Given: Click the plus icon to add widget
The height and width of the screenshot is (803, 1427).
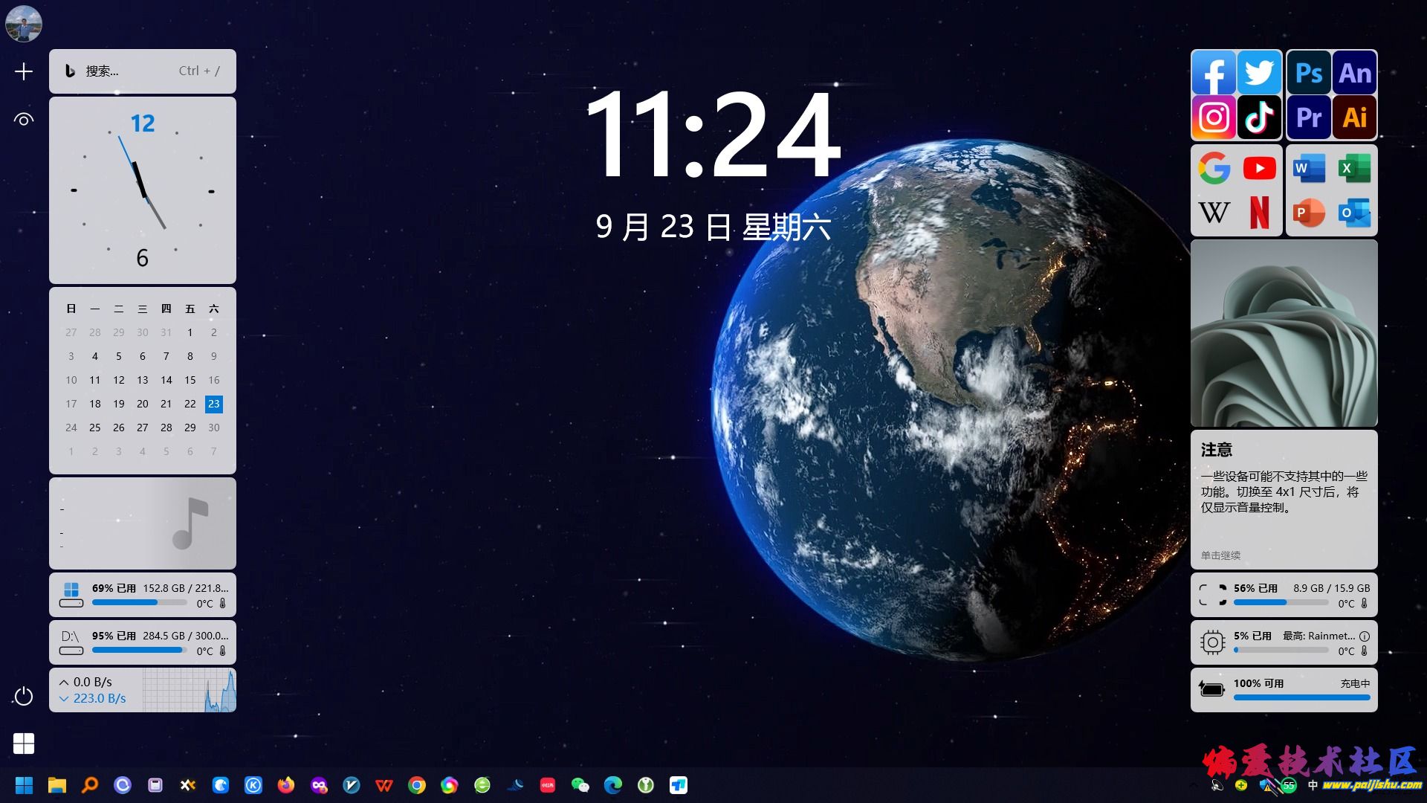Looking at the screenshot, I should 24,71.
